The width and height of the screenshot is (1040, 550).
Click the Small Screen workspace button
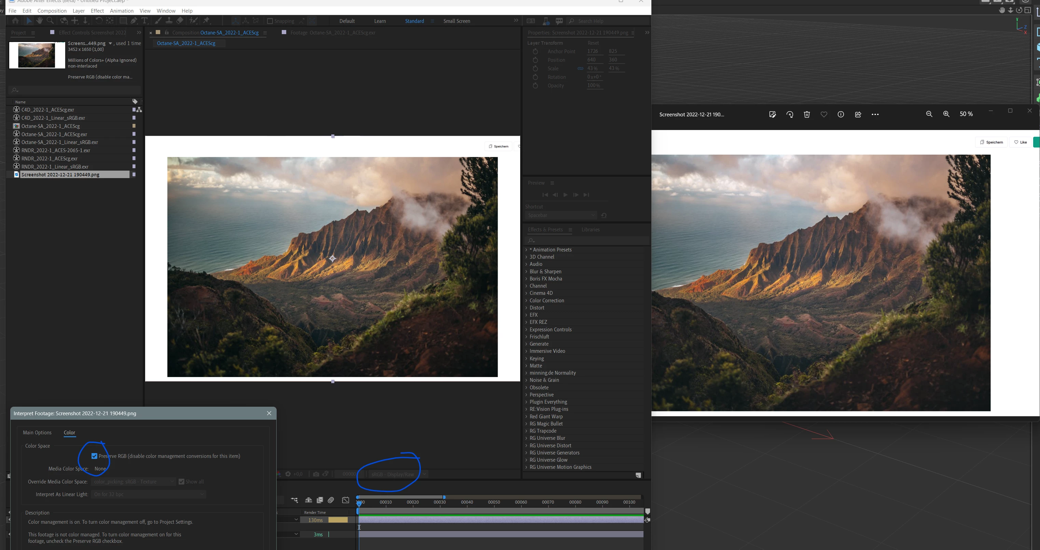click(x=456, y=21)
